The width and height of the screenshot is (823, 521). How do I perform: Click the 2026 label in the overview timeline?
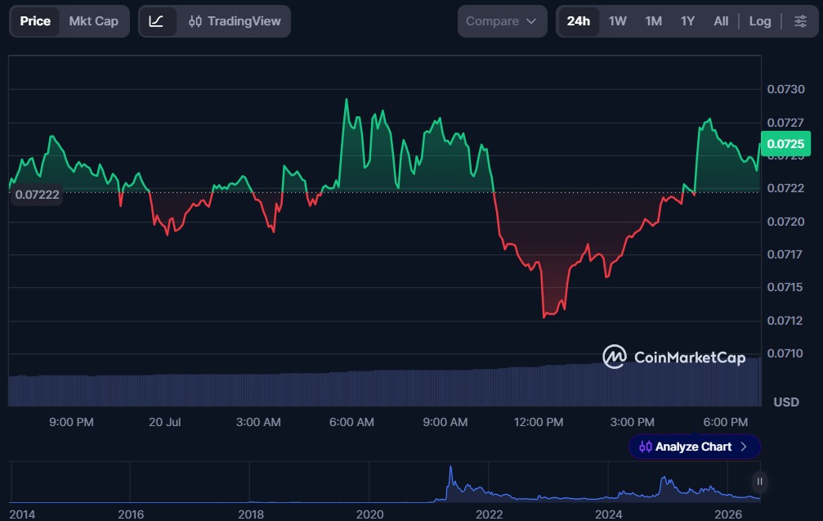pos(728,514)
